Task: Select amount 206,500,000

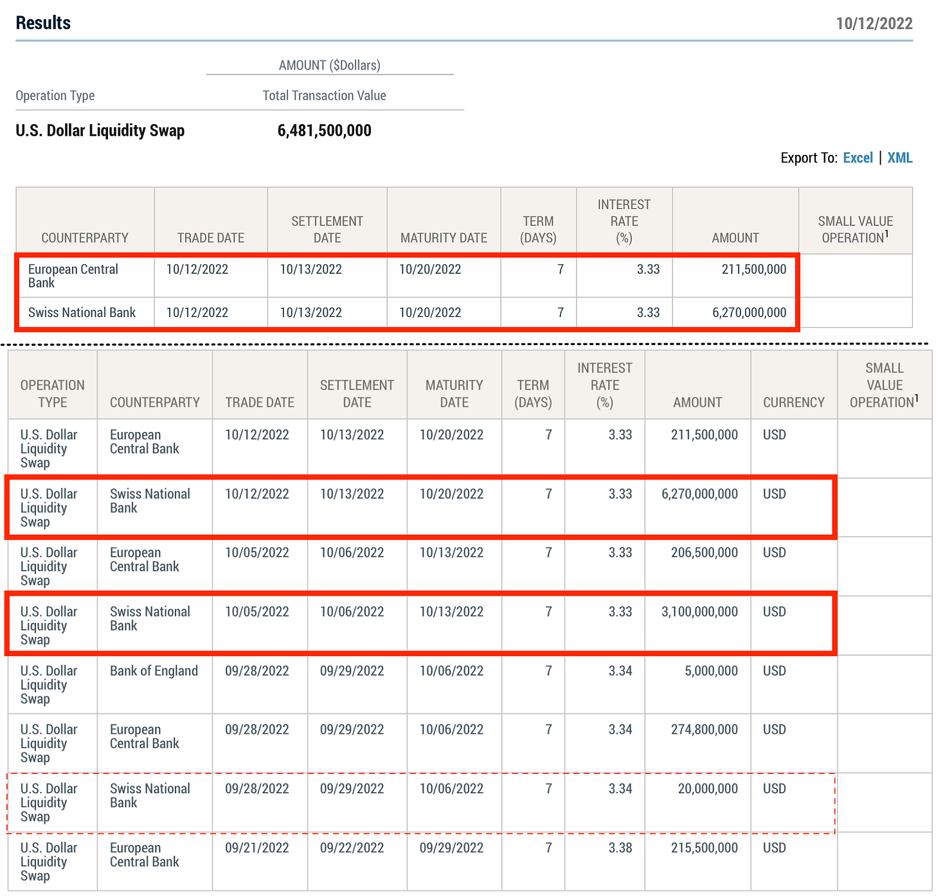Action: (x=705, y=552)
